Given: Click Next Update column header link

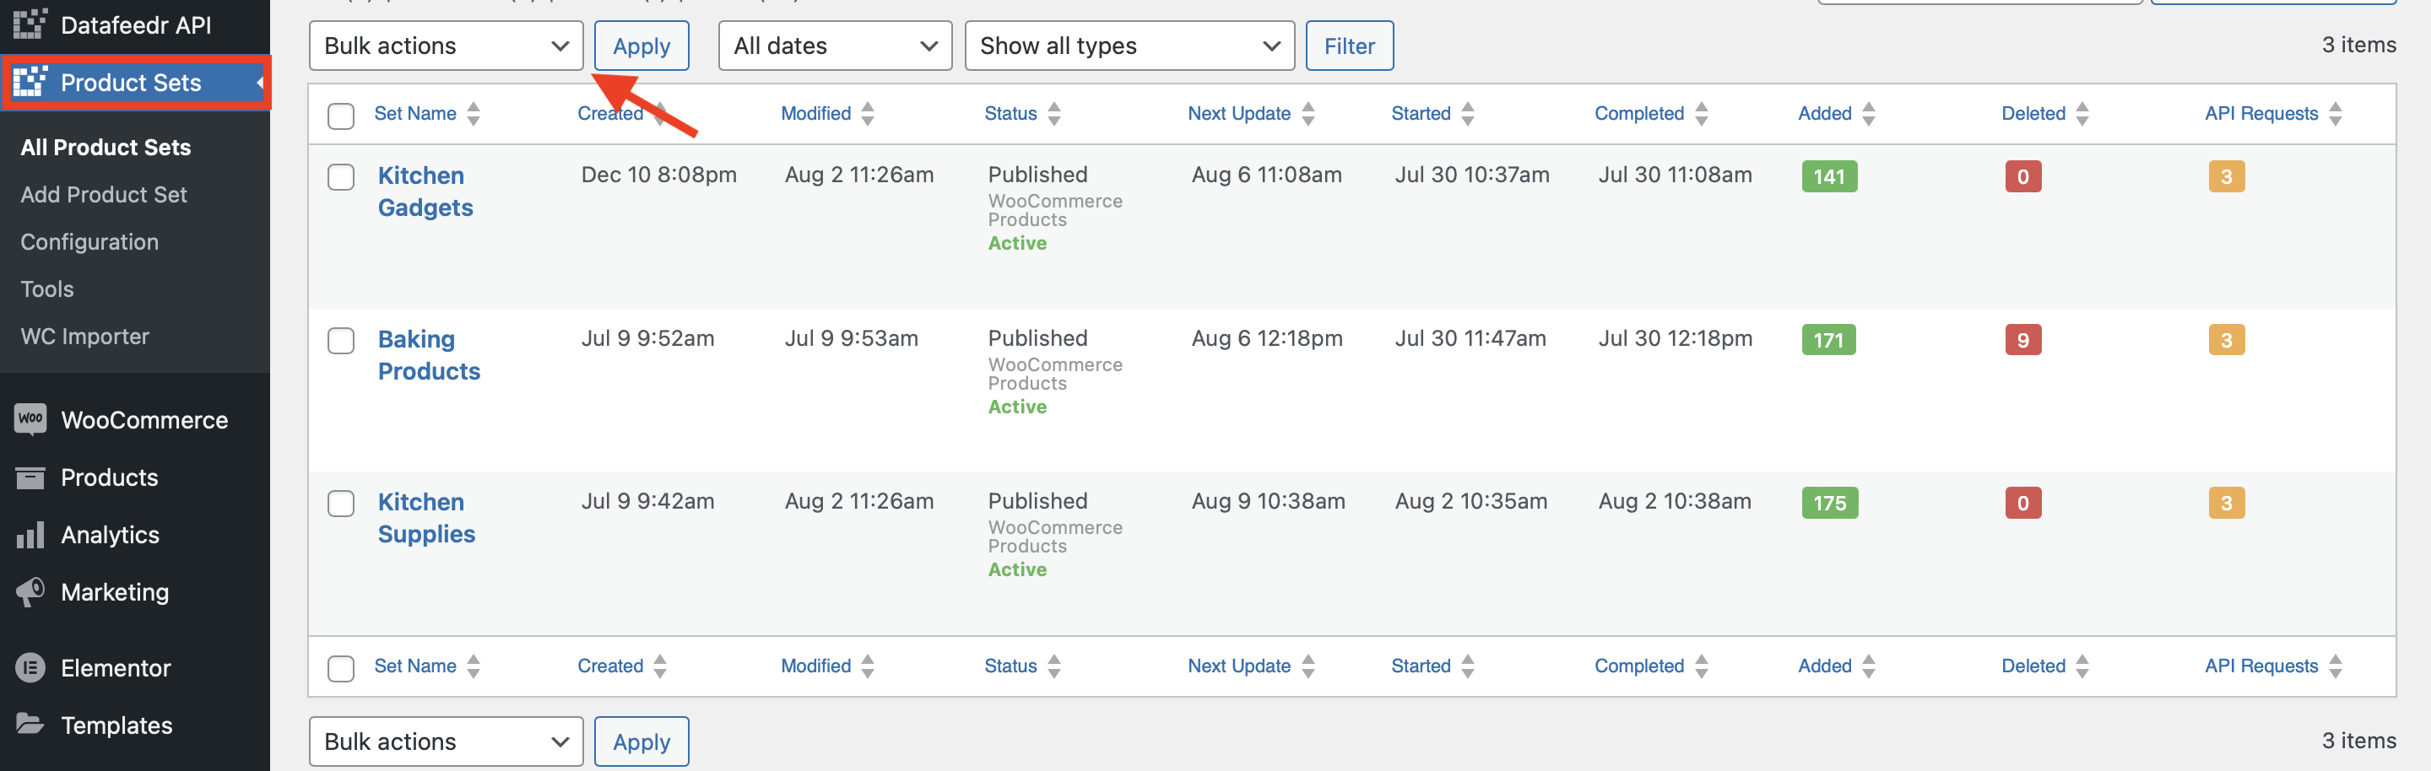Looking at the screenshot, I should [x=1239, y=113].
